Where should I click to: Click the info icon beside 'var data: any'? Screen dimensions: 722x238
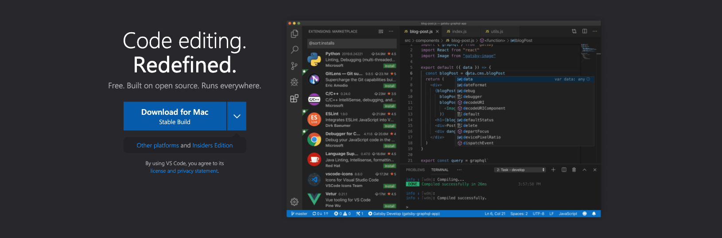click(588, 79)
